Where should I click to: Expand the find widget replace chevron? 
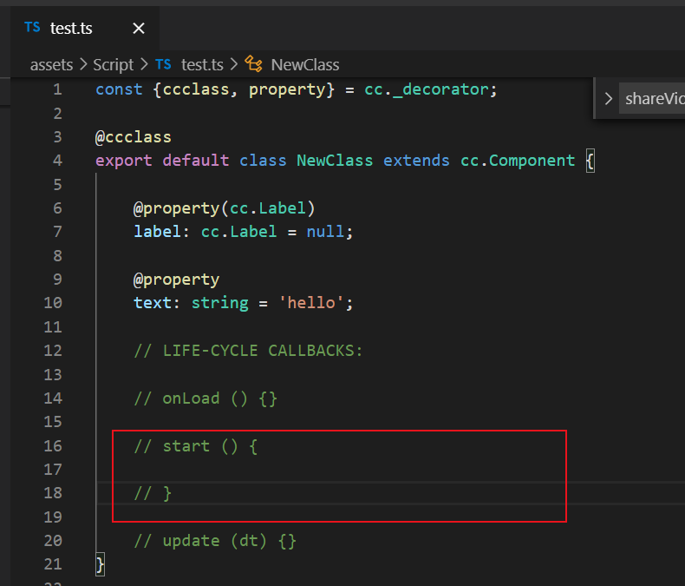click(609, 98)
